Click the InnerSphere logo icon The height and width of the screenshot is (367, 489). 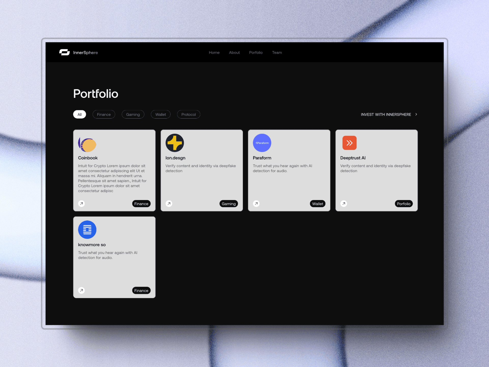click(x=64, y=52)
